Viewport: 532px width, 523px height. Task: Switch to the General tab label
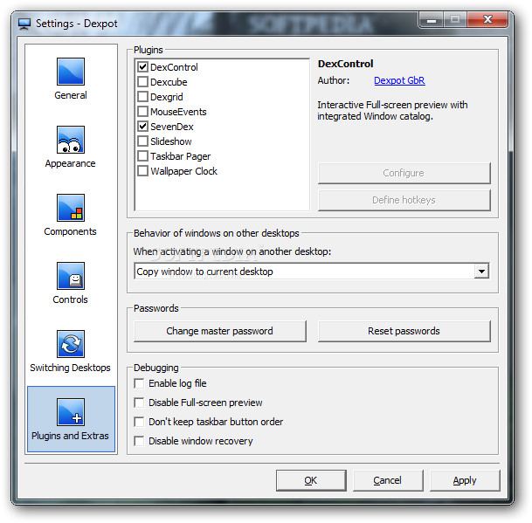tap(71, 95)
